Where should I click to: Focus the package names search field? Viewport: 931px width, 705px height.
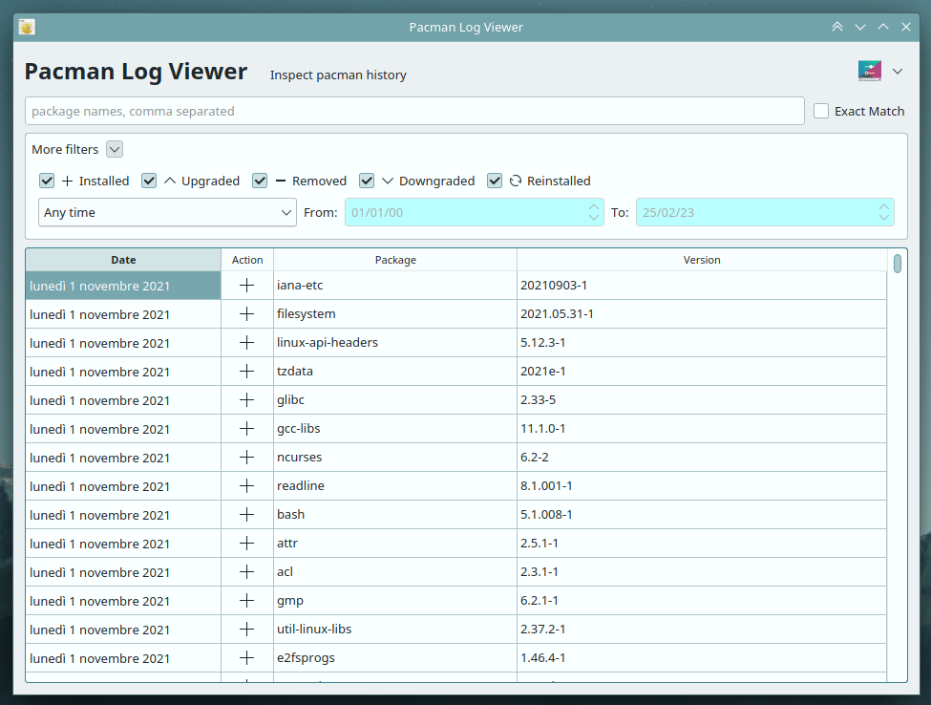414,111
